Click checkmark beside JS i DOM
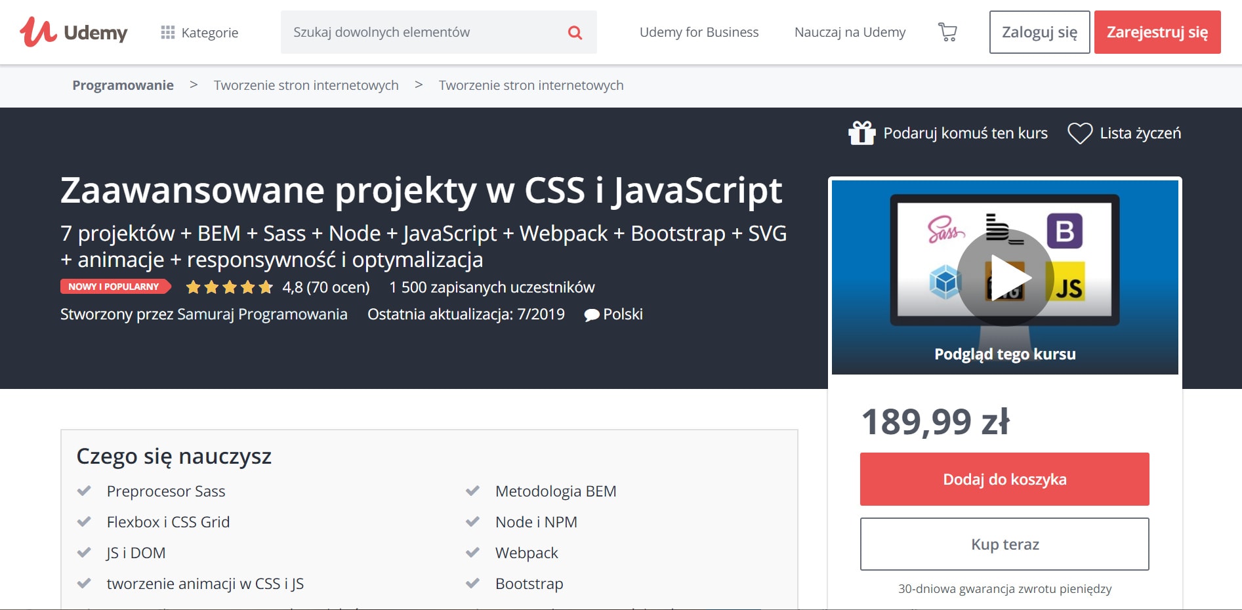This screenshot has height=610, width=1242. pos(84,552)
